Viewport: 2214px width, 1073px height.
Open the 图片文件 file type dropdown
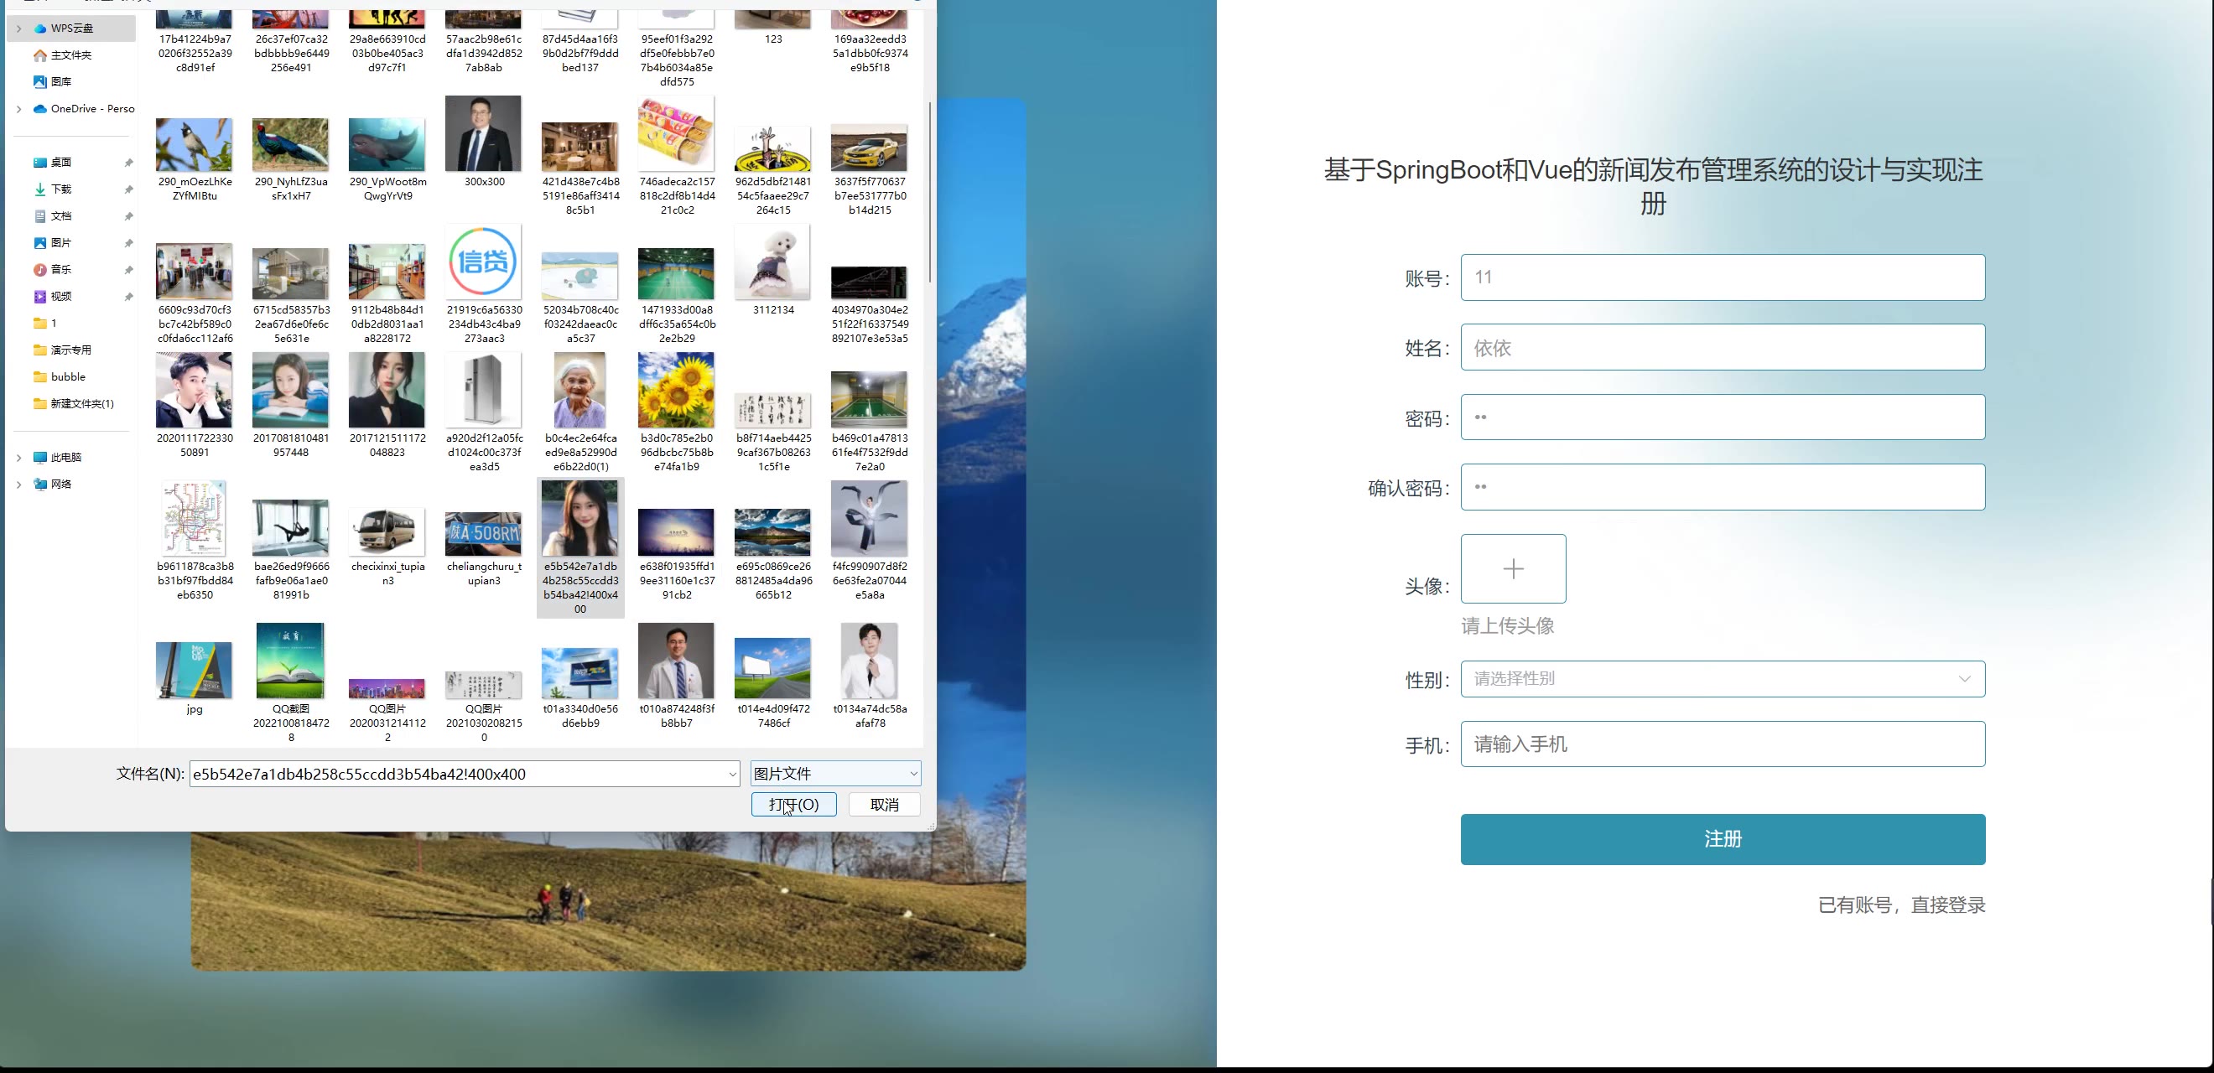tap(834, 773)
